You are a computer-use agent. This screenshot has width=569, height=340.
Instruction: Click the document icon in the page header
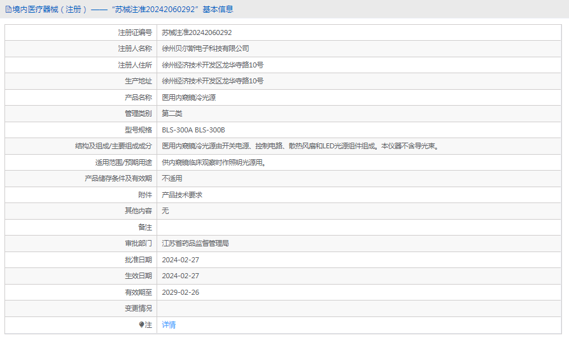coord(8,10)
